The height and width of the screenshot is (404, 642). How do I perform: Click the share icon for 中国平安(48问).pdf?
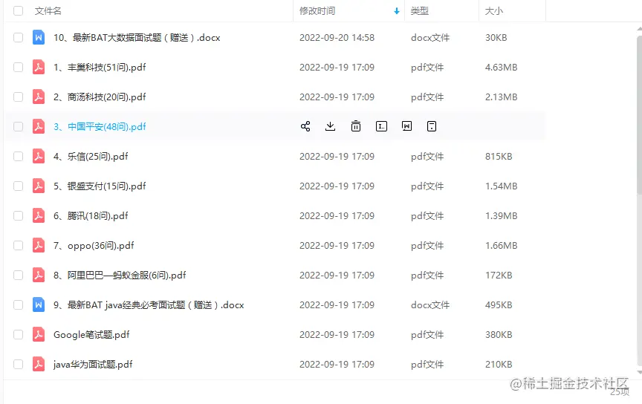(x=305, y=126)
